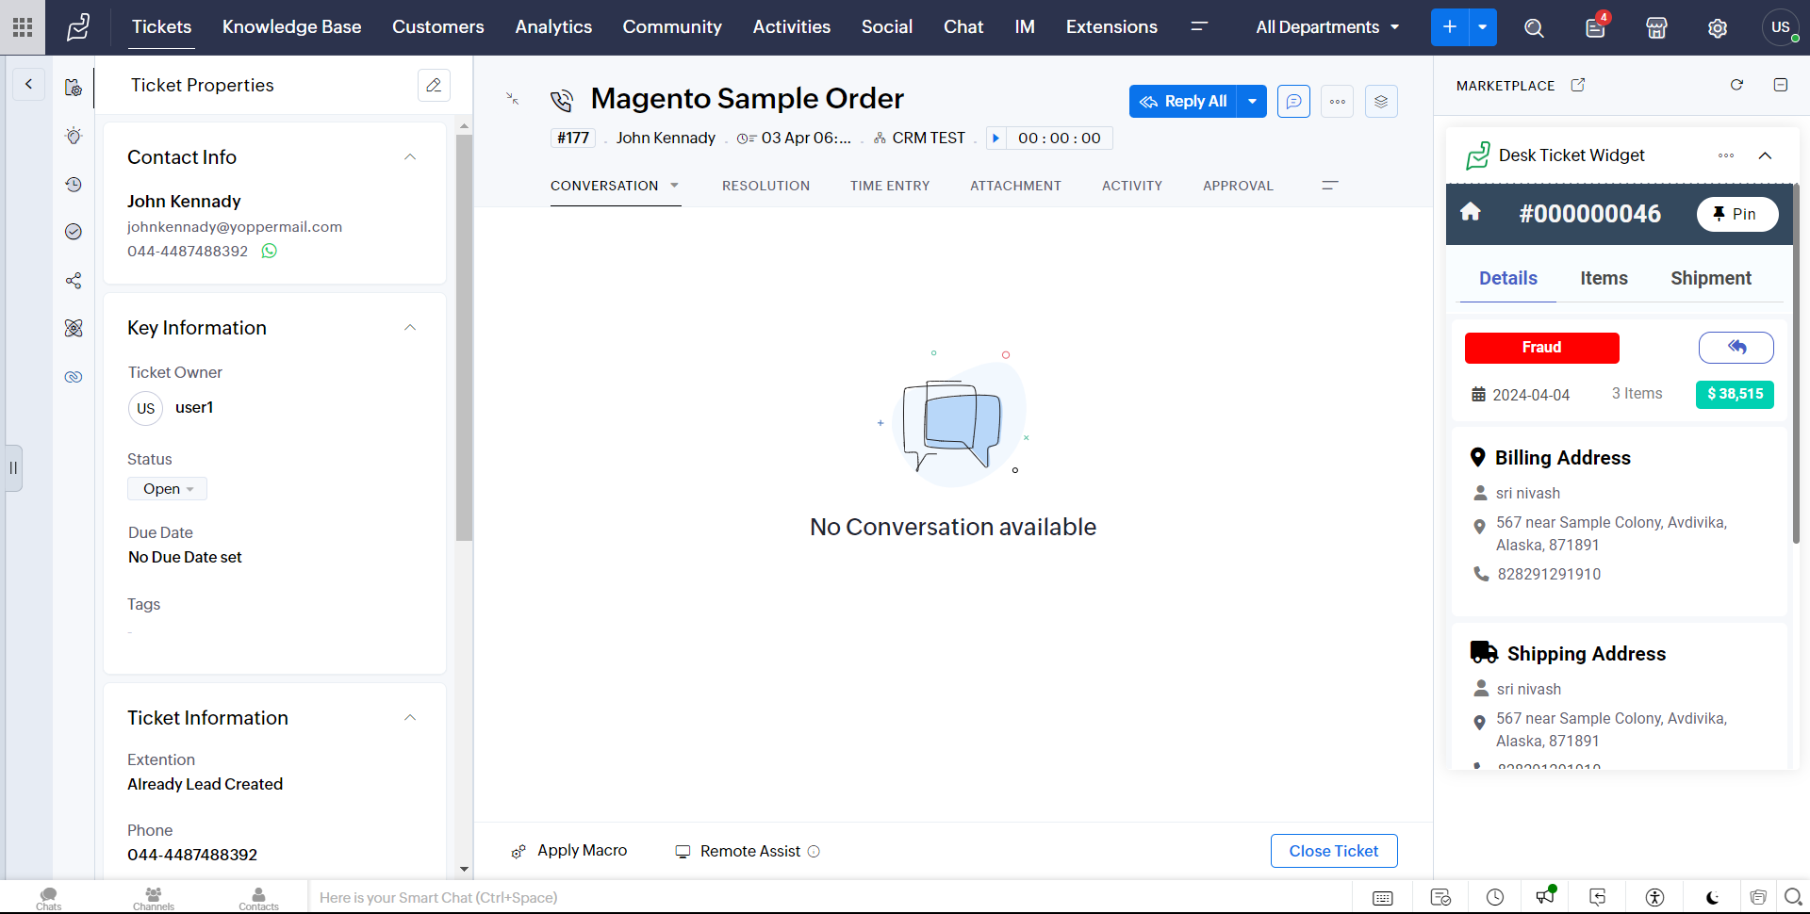Click the home icon in Desk Ticket Widget
Image resolution: width=1810 pixels, height=914 pixels.
(1471, 213)
